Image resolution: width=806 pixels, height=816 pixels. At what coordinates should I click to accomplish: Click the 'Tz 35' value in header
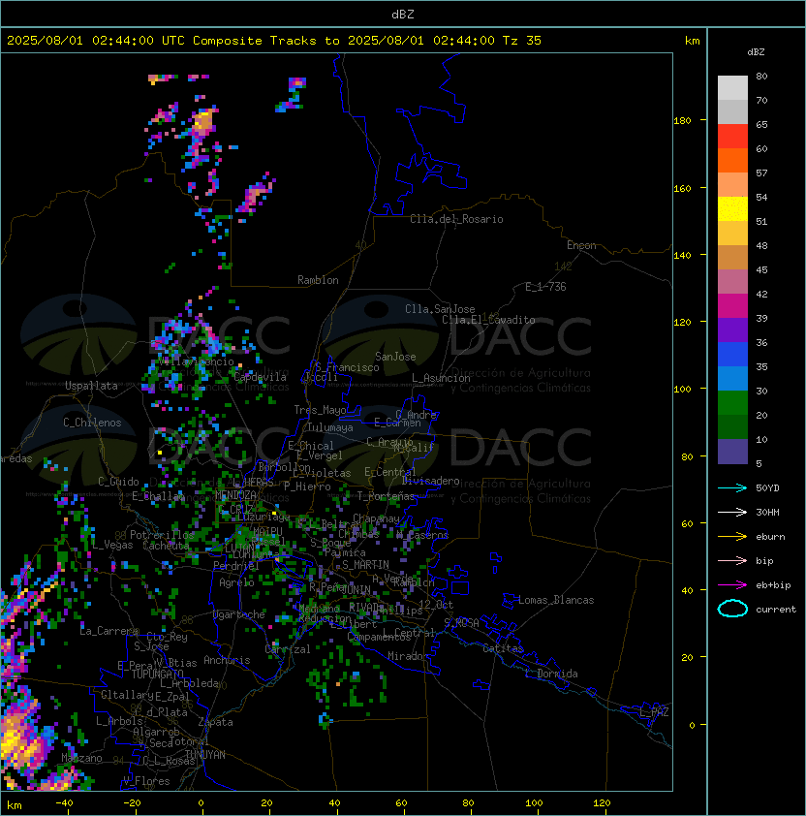(522, 41)
